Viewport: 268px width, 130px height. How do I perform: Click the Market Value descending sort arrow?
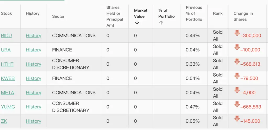137,23
